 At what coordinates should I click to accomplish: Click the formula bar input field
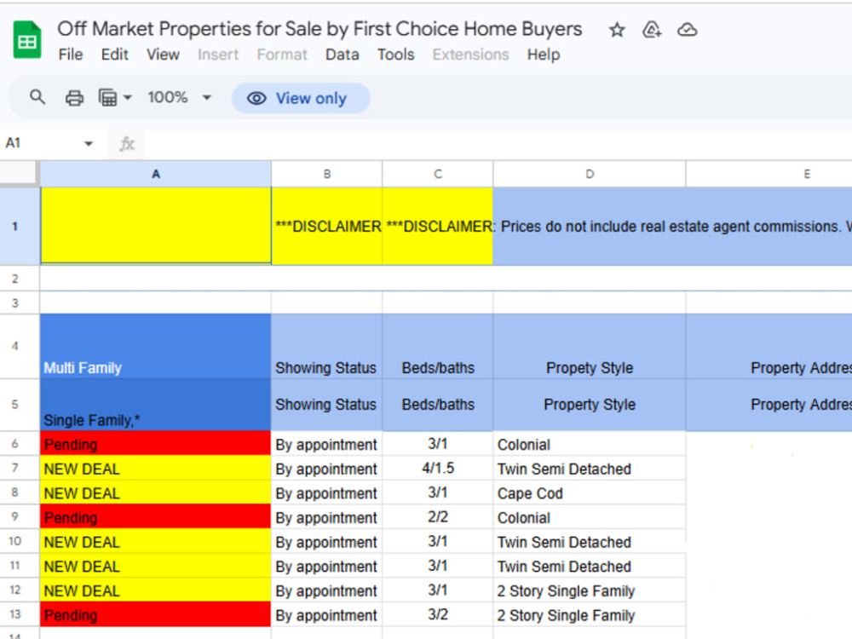coord(498,144)
